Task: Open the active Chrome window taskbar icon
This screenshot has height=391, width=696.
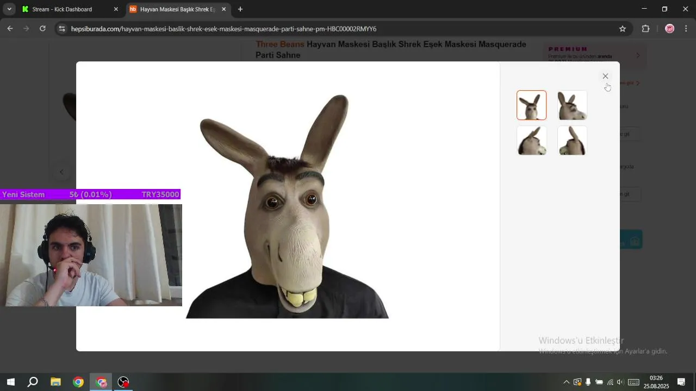Action: pyautogui.click(x=101, y=382)
